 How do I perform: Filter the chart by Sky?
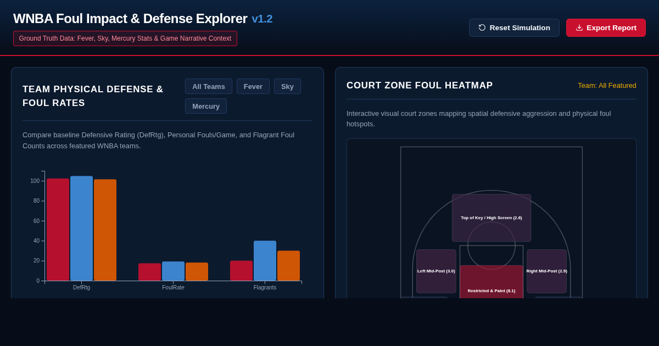[287, 86]
